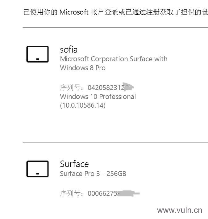208x219 pixels.
Task: Click the 'Windows 8 Pro' text line
Action: click(x=83, y=68)
